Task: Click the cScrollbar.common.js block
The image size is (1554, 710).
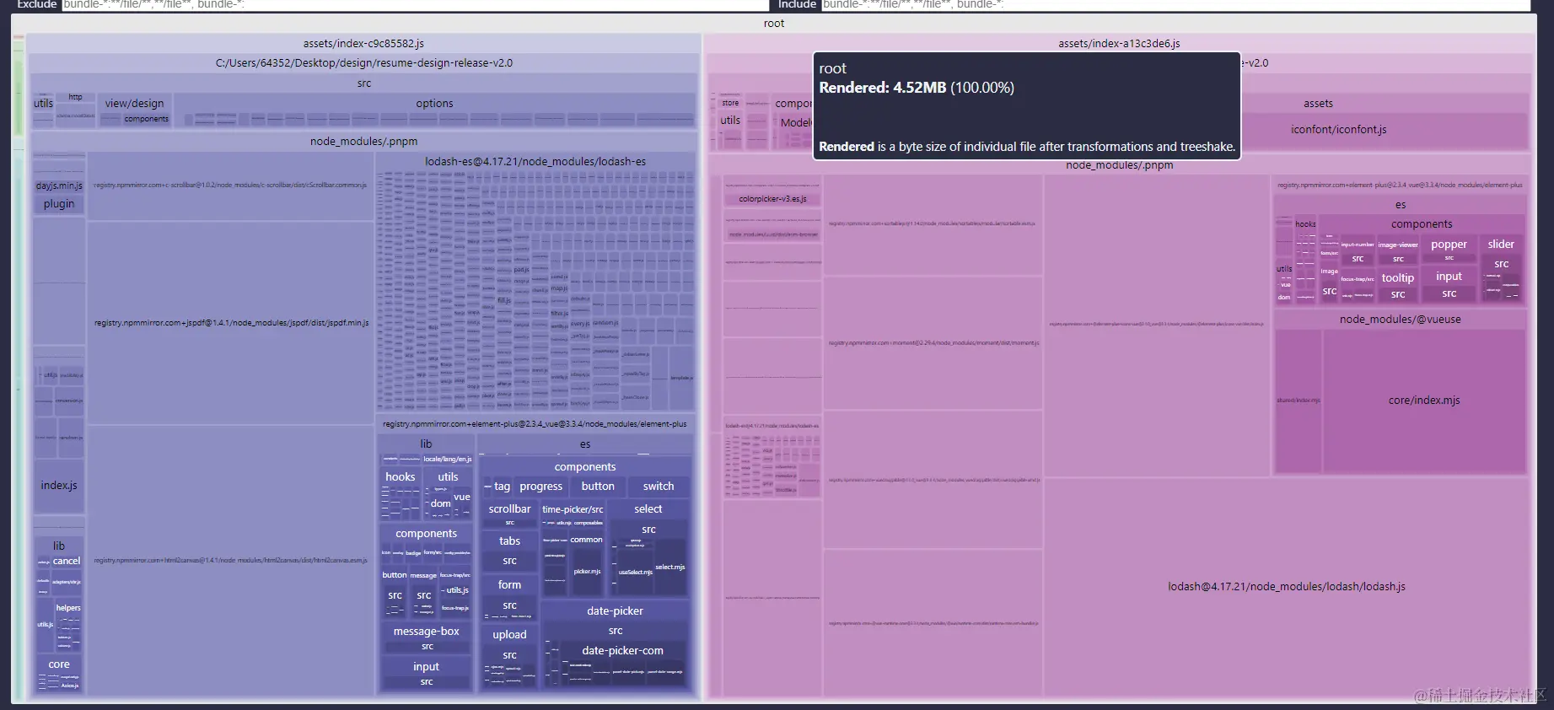Action: 231,186
